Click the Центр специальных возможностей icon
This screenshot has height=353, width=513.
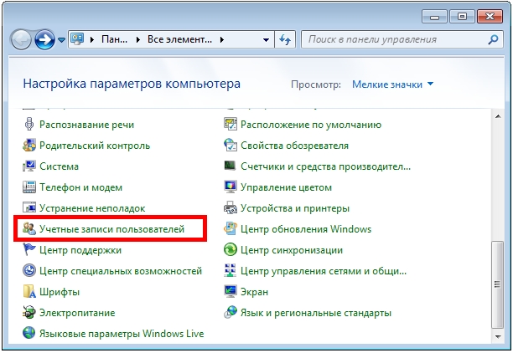tap(29, 271)
